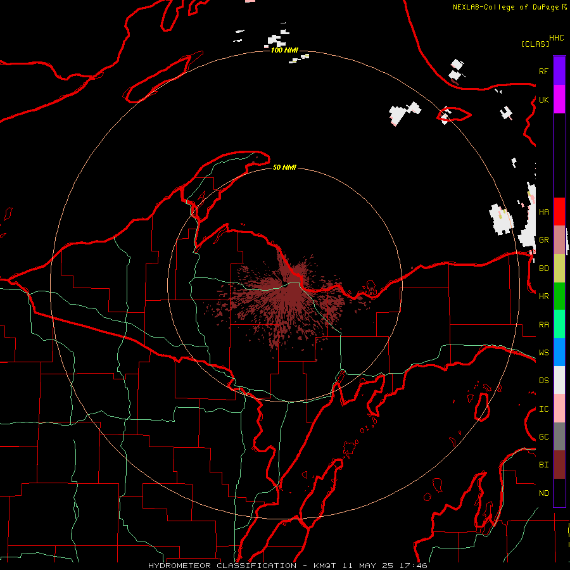
Task: Click the HHC product label
Action: 557,38
